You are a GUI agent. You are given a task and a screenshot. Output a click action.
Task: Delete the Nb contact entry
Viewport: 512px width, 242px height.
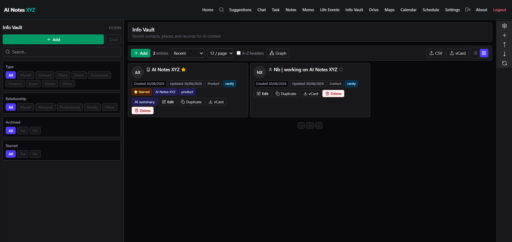click(x=333, y=94)
